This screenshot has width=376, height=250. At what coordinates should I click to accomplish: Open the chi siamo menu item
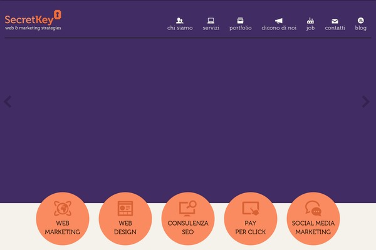[180, 28]
